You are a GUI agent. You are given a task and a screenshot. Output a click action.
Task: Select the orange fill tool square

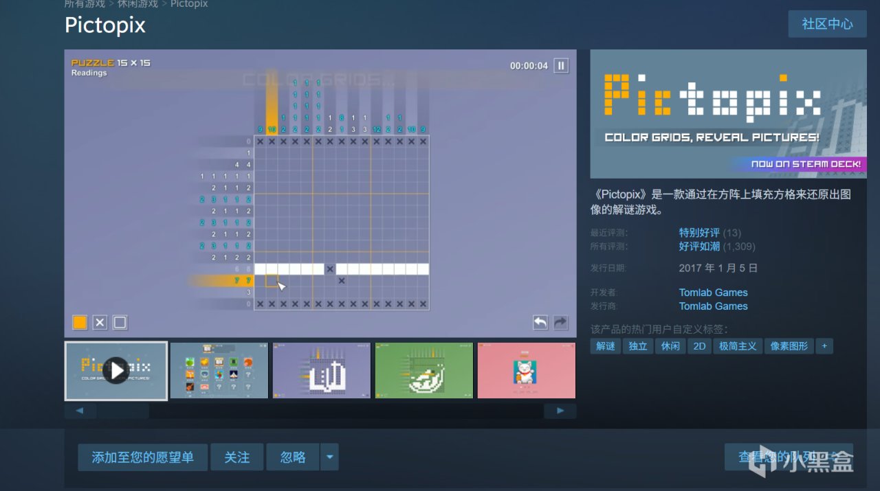(80, 322)
